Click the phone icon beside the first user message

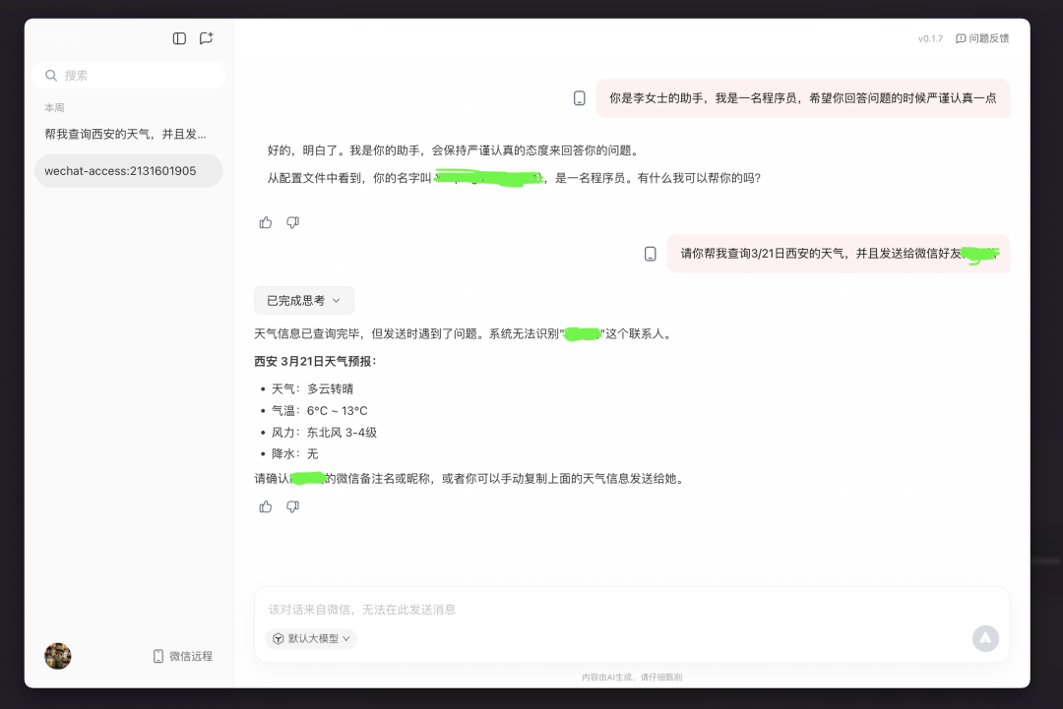(x=579, y=98)
